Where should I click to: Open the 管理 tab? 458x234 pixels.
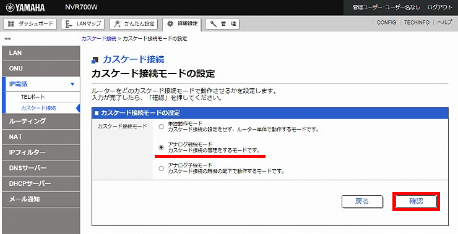point(222,24)
